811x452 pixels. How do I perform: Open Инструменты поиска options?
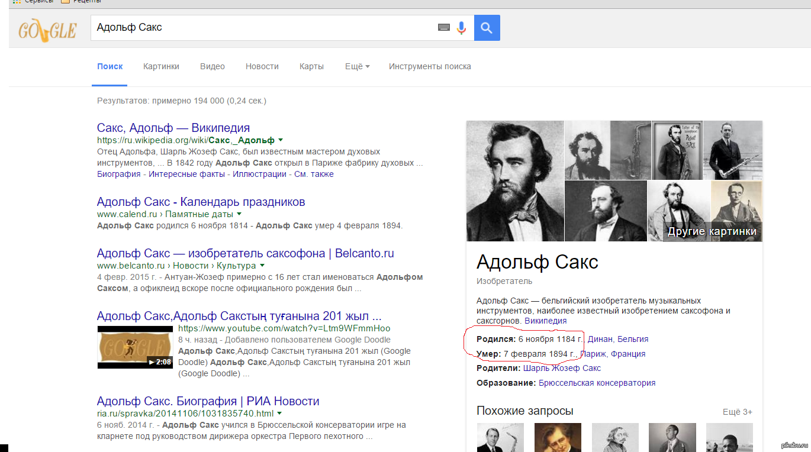430,66
